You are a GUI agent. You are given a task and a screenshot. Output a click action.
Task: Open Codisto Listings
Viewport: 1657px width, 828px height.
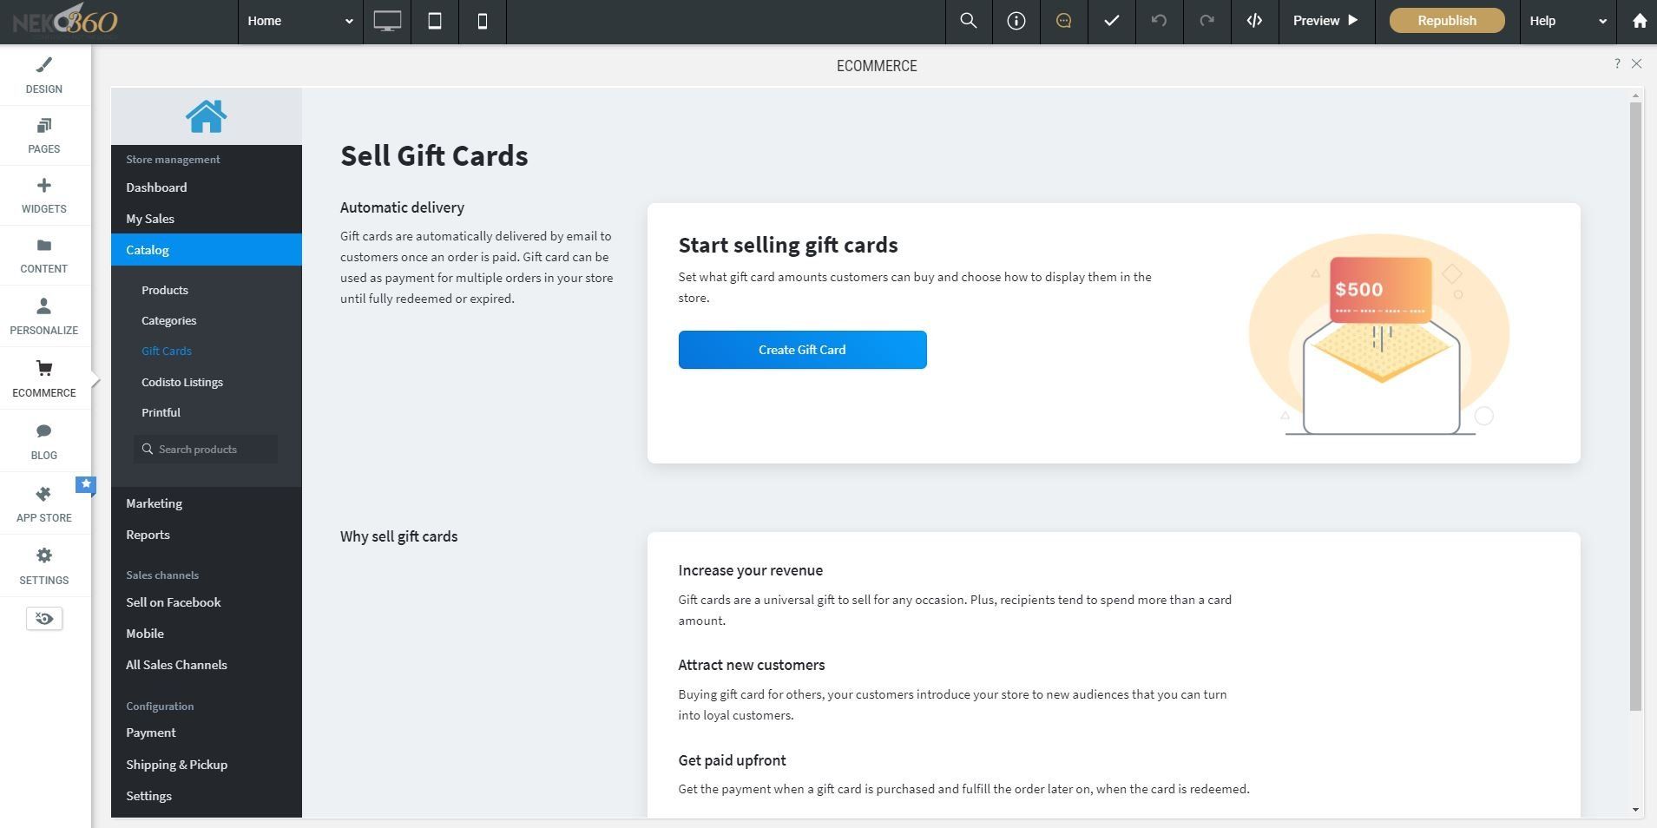(182, 382)
